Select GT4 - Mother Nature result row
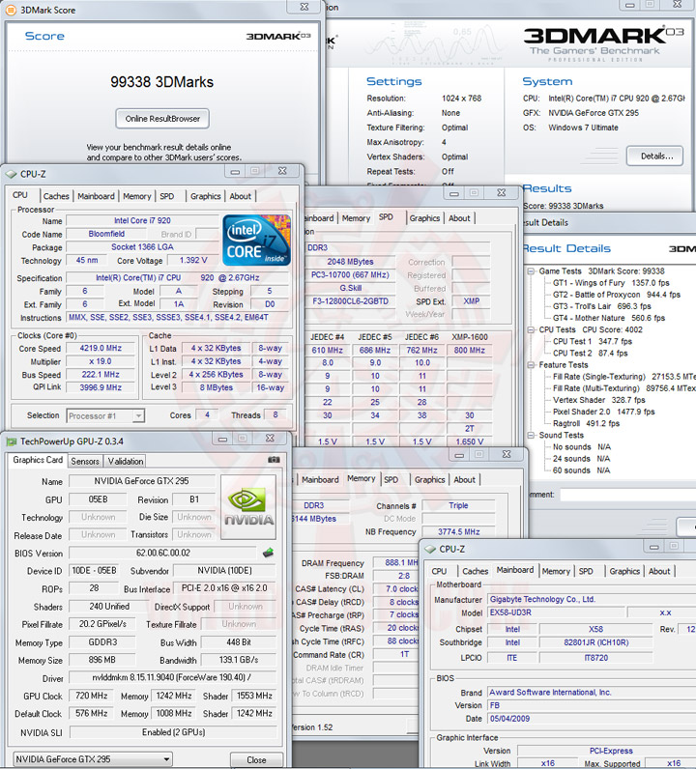Viewport: 696px width, 769px height. point(609,318)
